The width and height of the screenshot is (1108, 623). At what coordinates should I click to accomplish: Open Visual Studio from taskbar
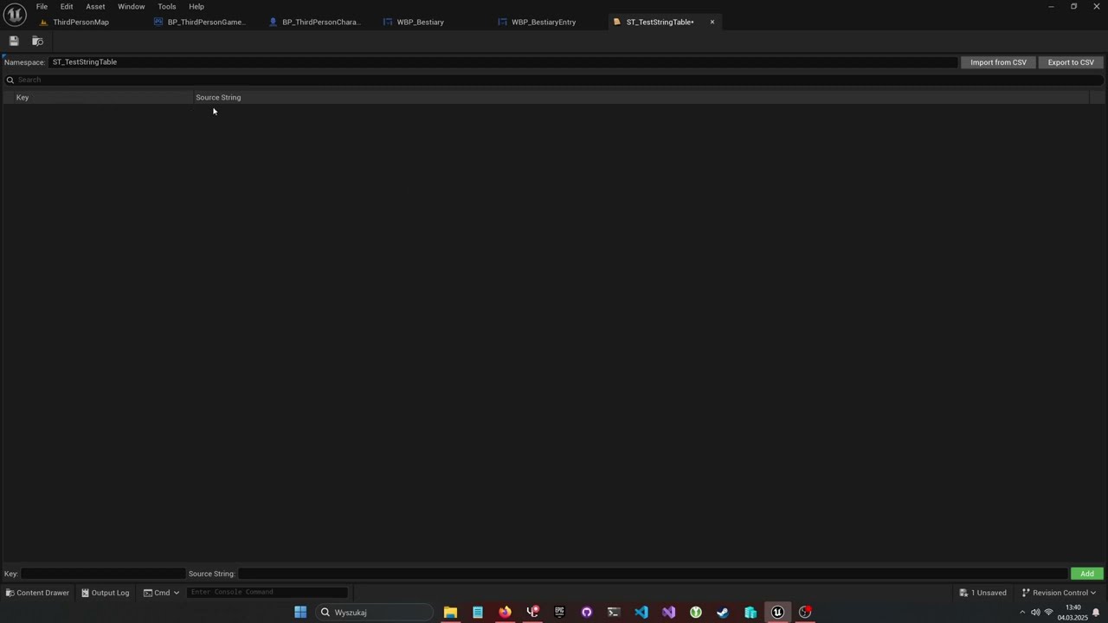click(668, 613)
